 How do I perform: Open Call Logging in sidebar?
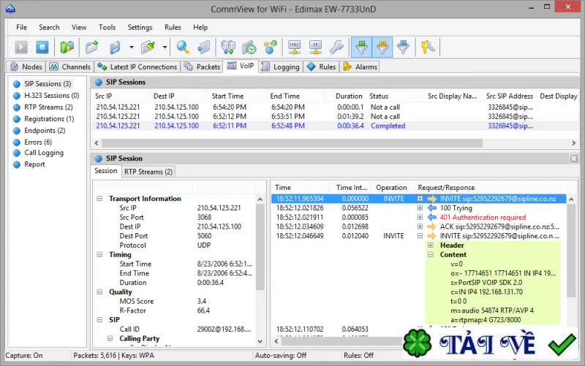[x=44, y=153]
